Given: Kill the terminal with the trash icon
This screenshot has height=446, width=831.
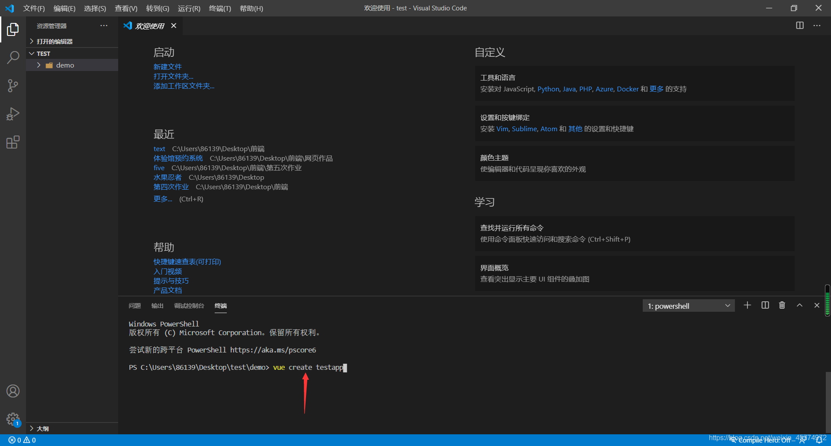Looking at the screenshot, I should point(782,305).
